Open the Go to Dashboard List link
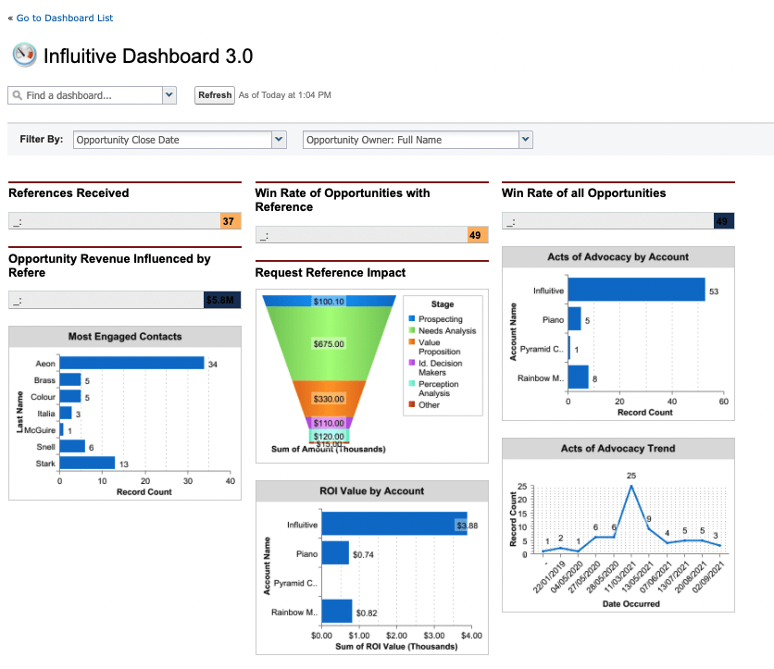Screen dimensions: 774x669 65,18
